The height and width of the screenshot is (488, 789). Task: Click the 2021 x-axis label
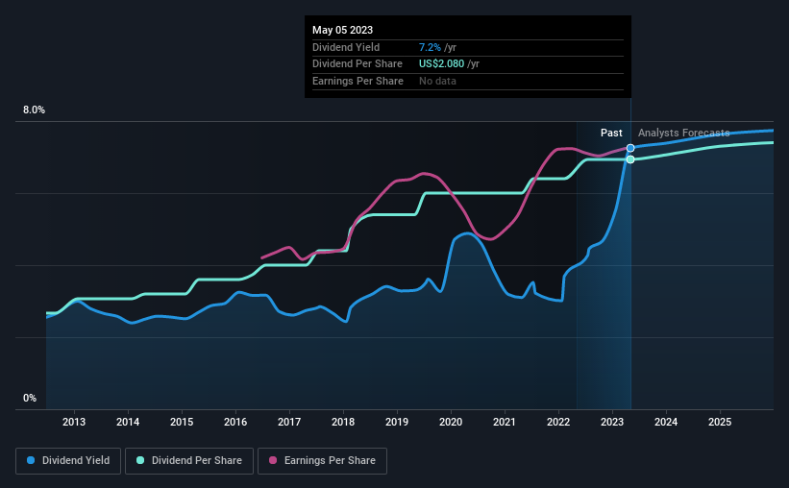[x=505, y=422]
